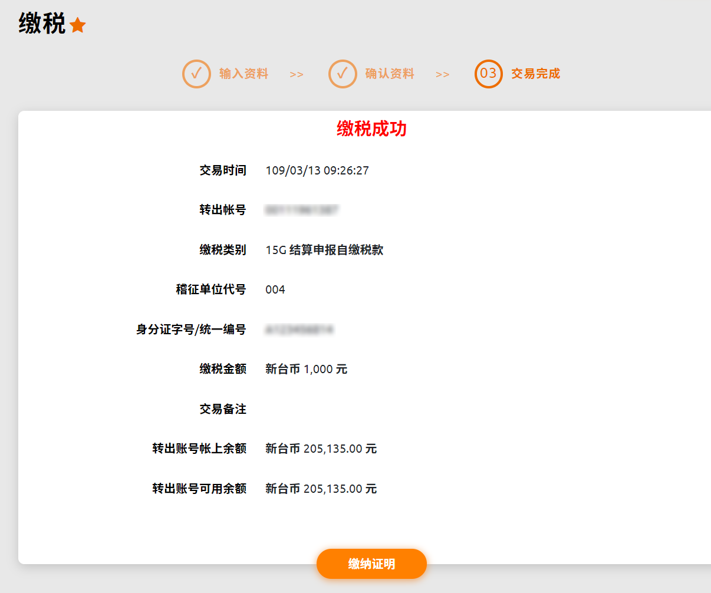Click the 稽征单位代号 value 004

click(275, 289)
